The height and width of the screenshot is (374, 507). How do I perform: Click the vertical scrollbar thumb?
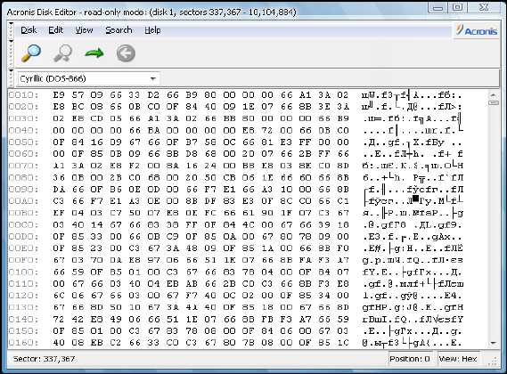click(494, 102)
